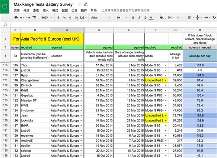217x158 pixels.
Task: Select username cell redevries
Action: point(35,136)
